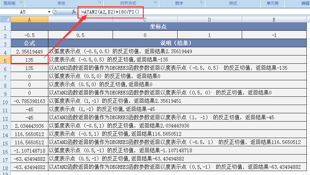Viewport: 310px width, 175px height.
Task: Click the 单元格 ribbon group label
Action: pyautogui.click(x=273, y=3)
